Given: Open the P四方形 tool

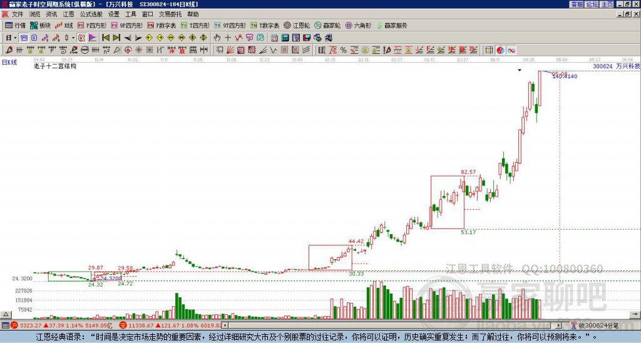Looking at the screenshot, I should pos(92,25).
